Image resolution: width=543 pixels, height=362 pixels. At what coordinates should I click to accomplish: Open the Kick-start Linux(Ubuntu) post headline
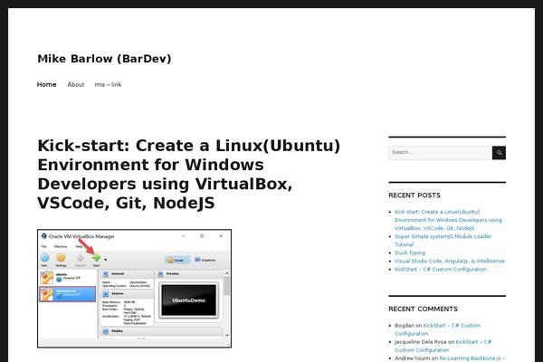(189, 175)
